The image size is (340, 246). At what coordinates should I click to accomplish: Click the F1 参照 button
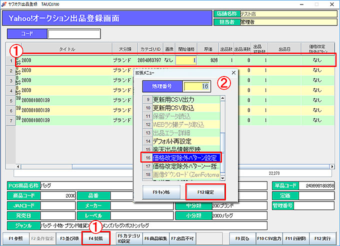(15, 238)
